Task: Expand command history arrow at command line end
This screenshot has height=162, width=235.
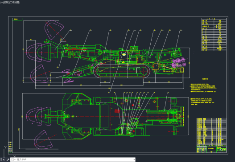Action: (x=134, y=160)
